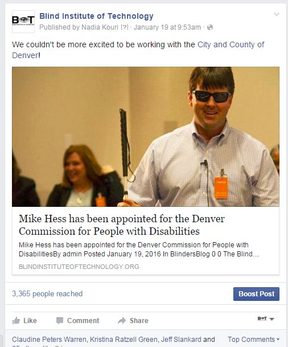Click the Mike Hess appointed article headline

tap(122, 225)
